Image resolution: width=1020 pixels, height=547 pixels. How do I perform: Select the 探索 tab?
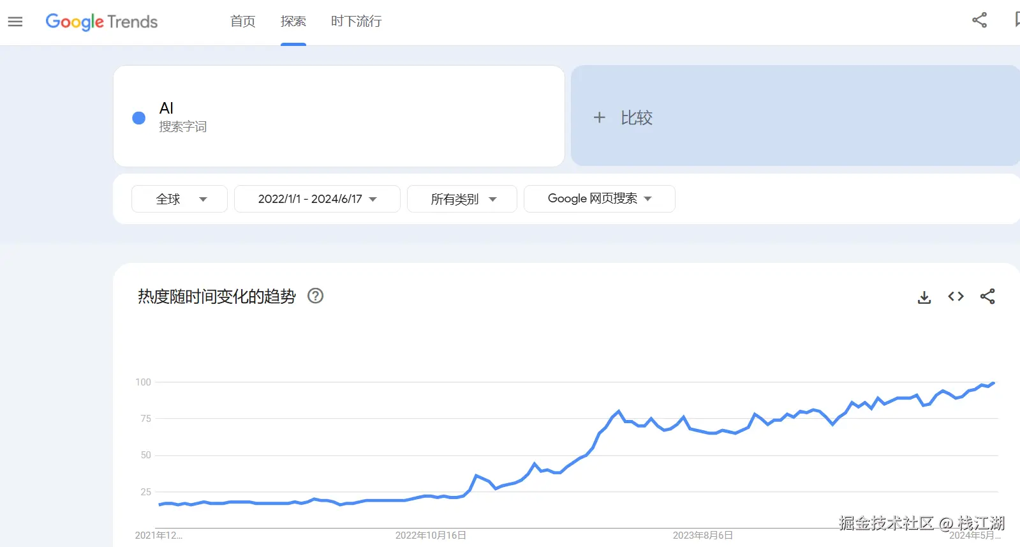[293, 22]
